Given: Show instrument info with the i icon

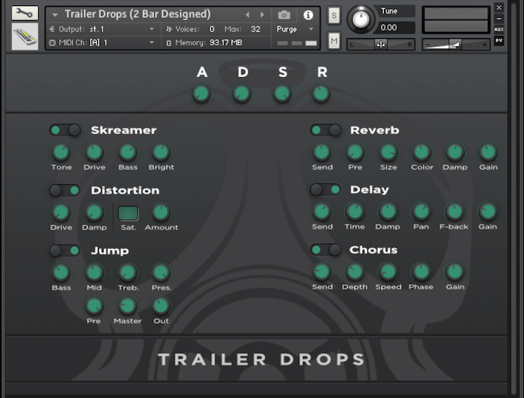Looking at the screenshot, I should click(308, 15).
